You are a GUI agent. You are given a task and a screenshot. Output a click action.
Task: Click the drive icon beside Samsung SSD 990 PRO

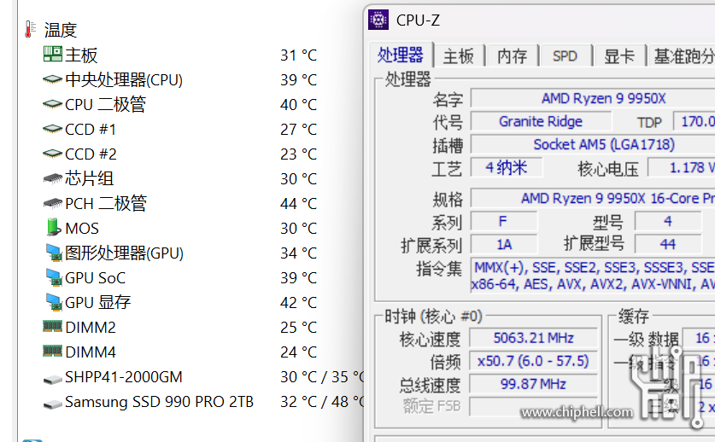52,404
